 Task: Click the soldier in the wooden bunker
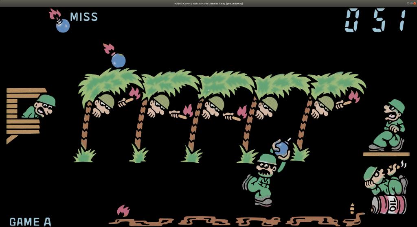40,107
